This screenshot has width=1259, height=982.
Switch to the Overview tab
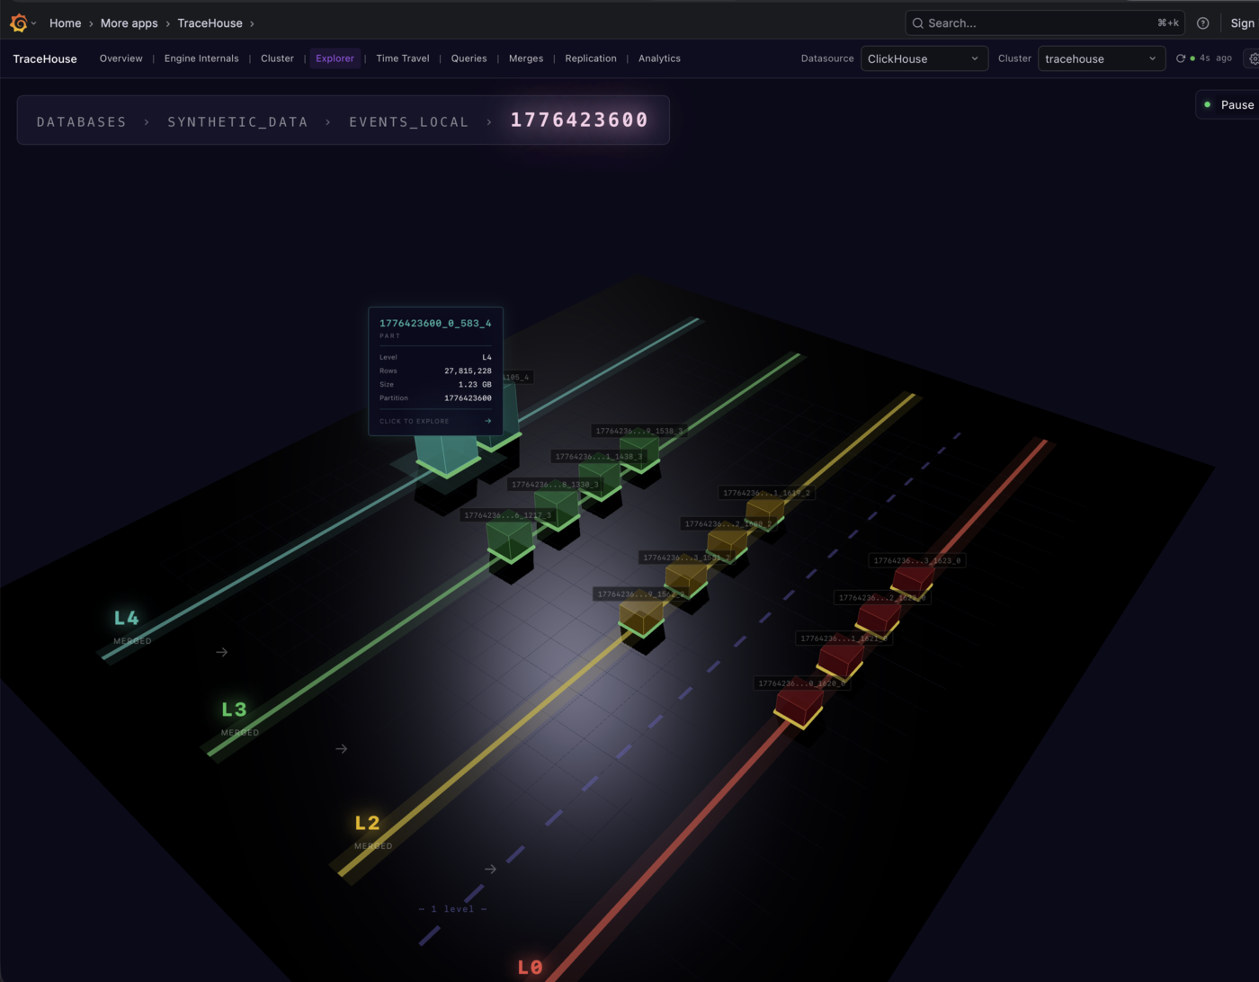(x=121, y=58)
